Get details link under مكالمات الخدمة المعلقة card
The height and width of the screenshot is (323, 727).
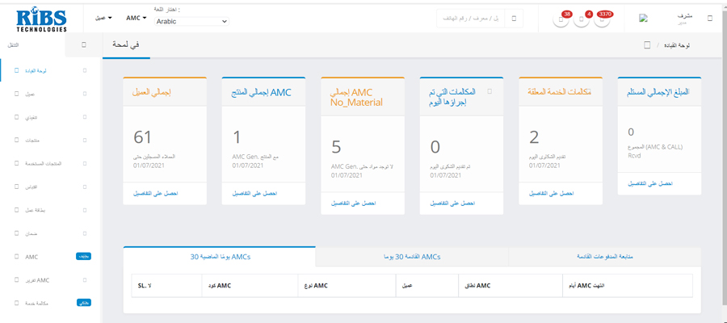coord(550,194)
